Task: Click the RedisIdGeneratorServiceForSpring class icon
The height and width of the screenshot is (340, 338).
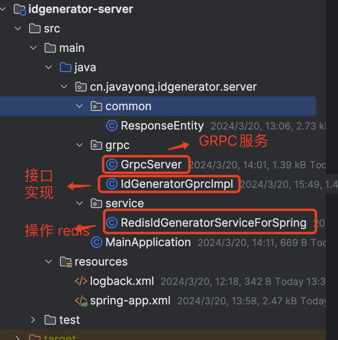Action: (111, 222)
